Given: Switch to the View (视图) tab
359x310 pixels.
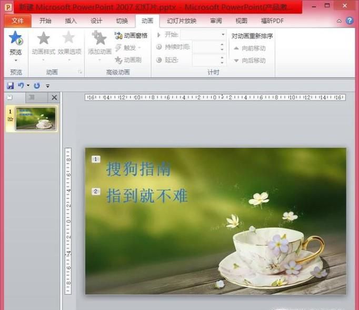Looking at the screenshot, I should [241, 21].
